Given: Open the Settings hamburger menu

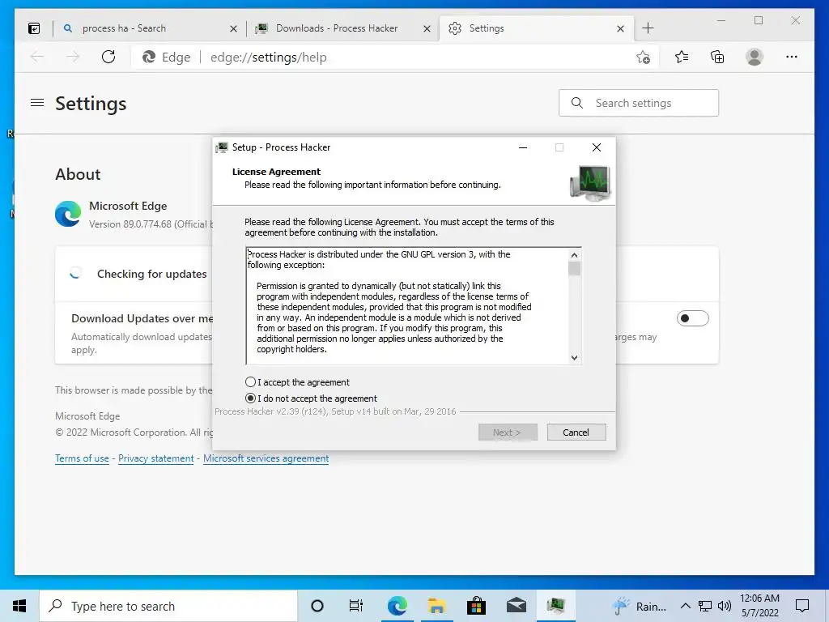Looking at the screenshot, I should (37, 103).
